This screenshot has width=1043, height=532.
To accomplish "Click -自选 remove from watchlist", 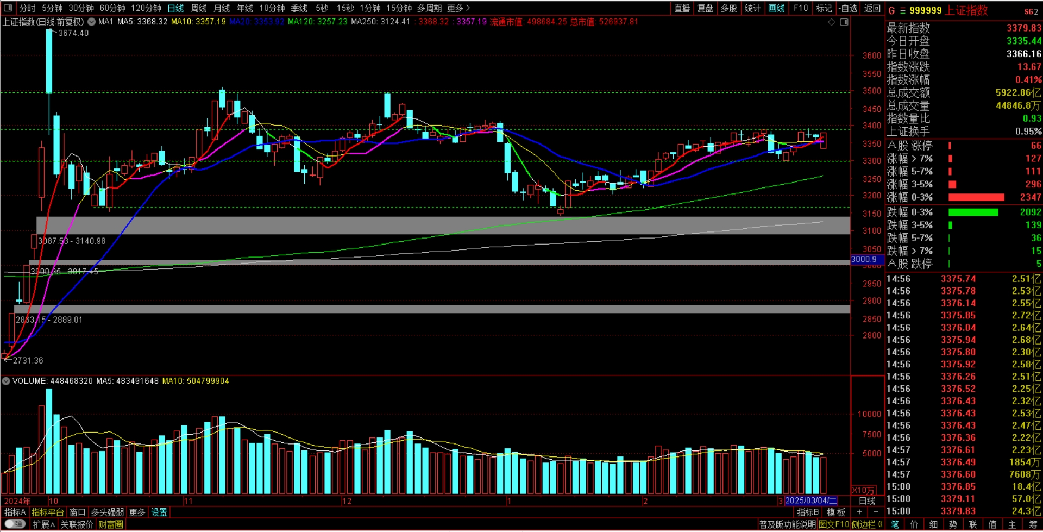I will 848,8.
